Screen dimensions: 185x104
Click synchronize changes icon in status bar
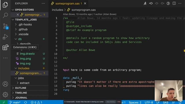(26, 102)
